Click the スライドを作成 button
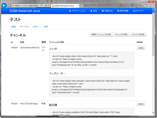 point(138,34)
